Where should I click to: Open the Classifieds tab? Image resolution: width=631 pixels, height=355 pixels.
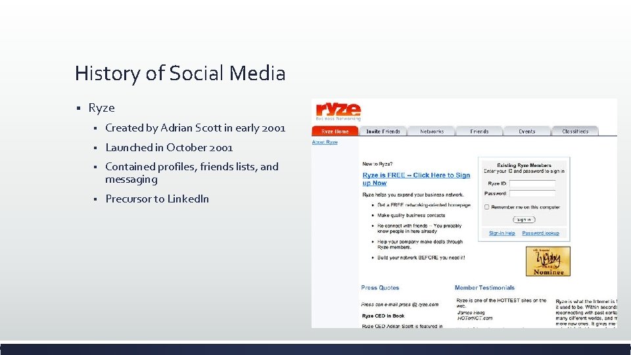pyautogui.click(x=575, y=131)
